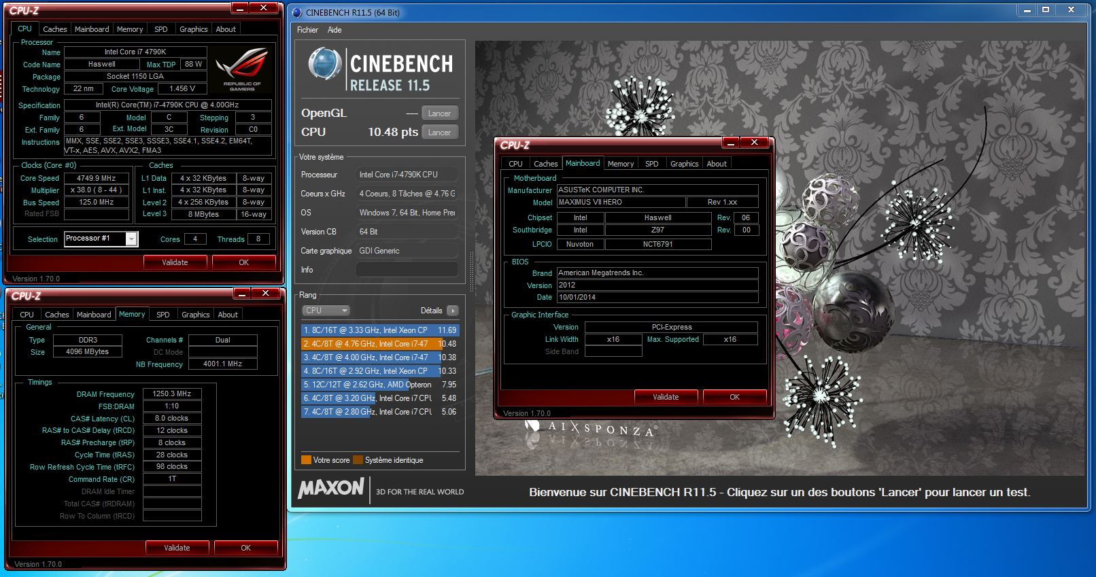Click the BIOS Date value 10/01/2014
The width and height of the screenshot is (1096, 577).
pos(657,298)
